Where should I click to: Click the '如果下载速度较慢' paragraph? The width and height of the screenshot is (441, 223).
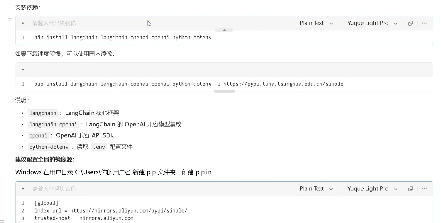(x=65, y=54)
